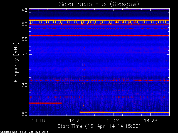Image resolution: width=178 pixels, height=133 pixels.
Task: Click the '14:24' time tick label
Action: (113, 121)
